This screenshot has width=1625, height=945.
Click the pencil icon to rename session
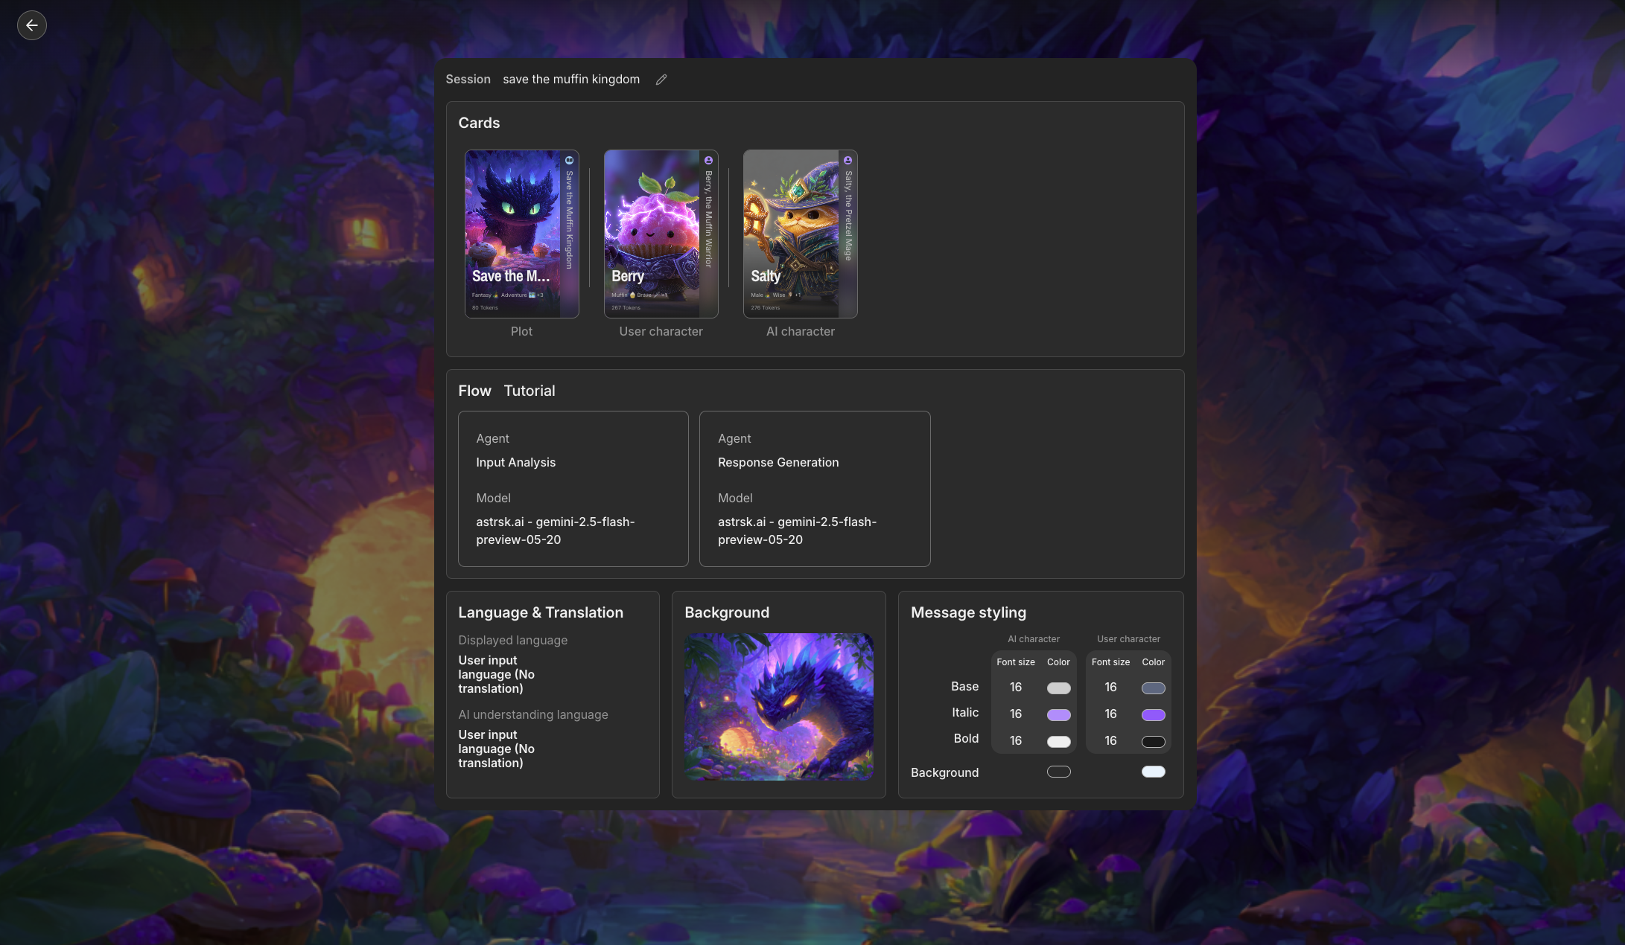pyautogui.click(x=661, y=80)
